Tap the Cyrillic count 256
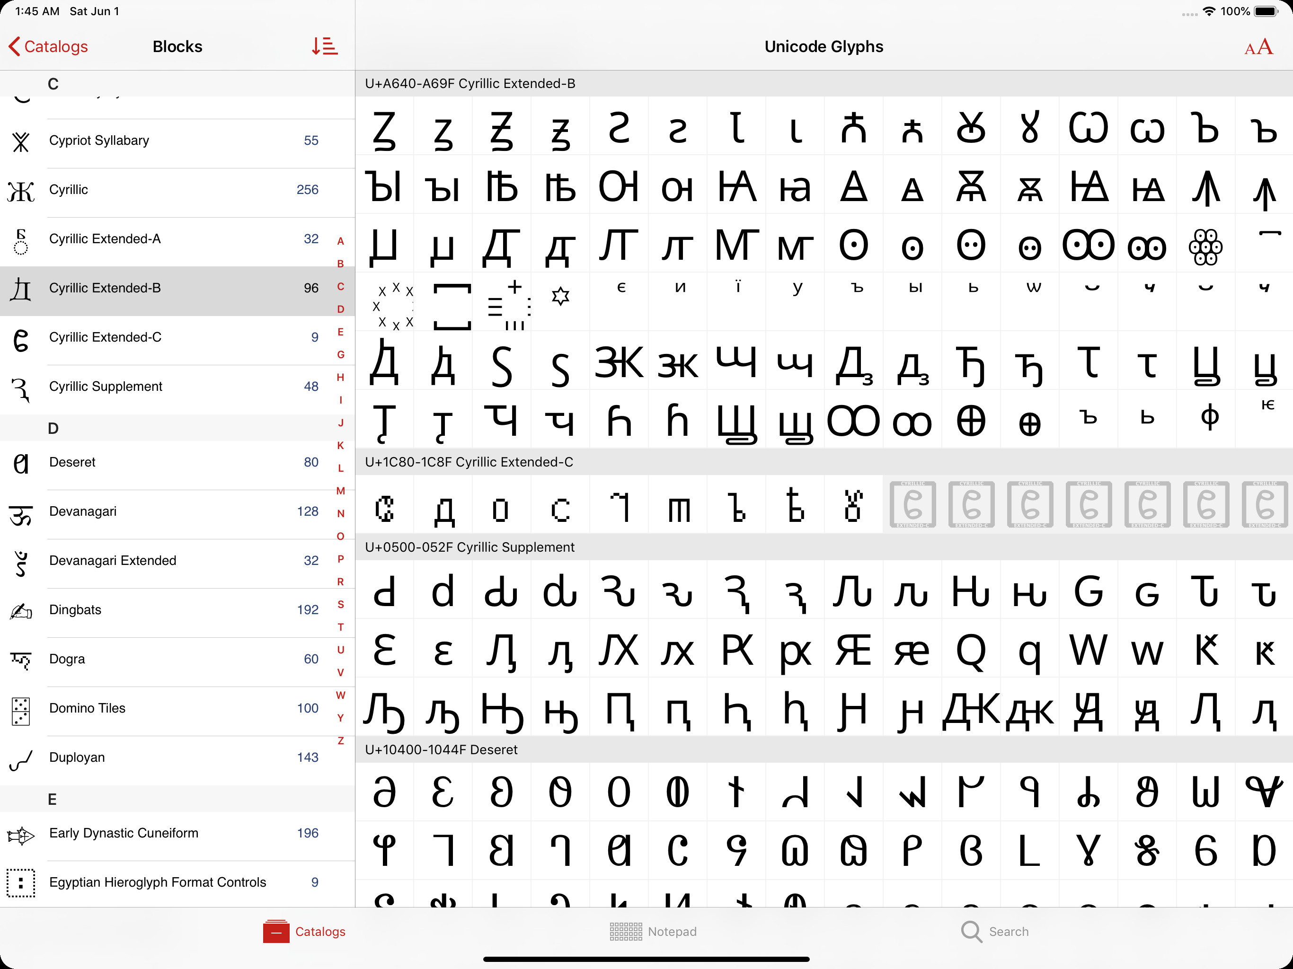Viewport: 1293px width, 969px height. 308,189
